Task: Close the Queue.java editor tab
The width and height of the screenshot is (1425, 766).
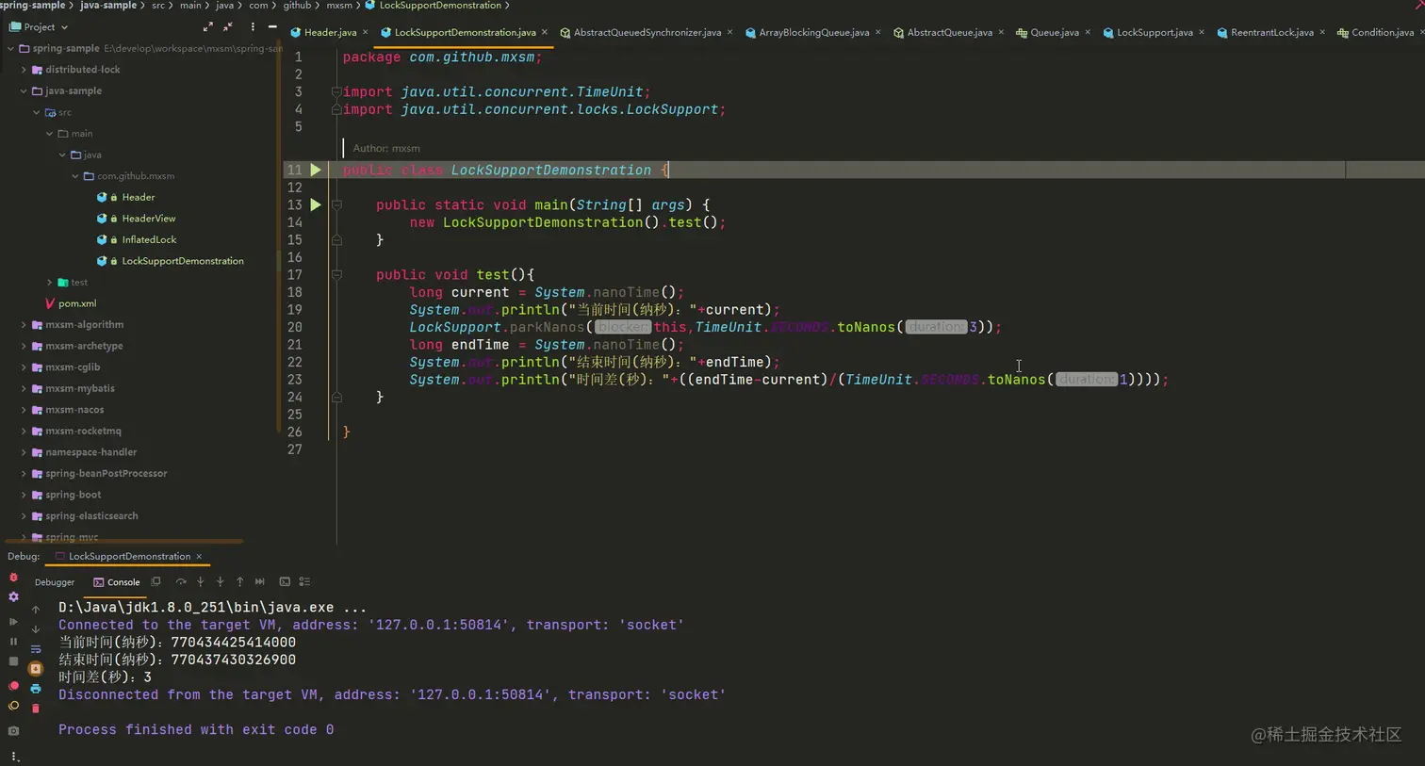Action: pyautogui.click(x=1088, y=33)
